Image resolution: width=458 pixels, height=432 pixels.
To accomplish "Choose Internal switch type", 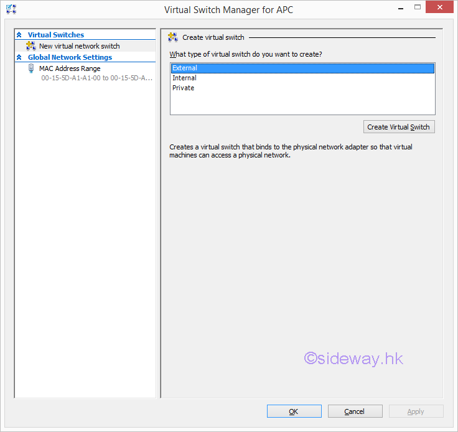I will click(184, 78).
